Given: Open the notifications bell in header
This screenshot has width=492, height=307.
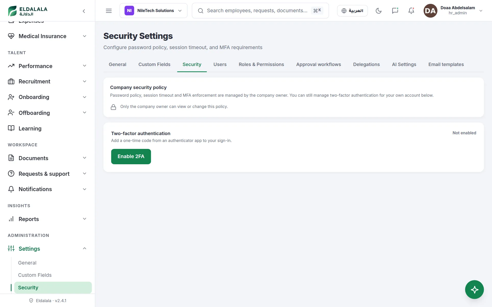Looking at the screenshot, I should coord(411,11).
